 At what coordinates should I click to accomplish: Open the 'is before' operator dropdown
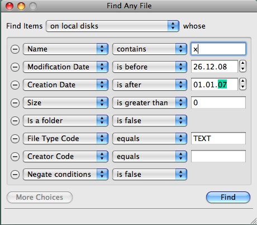pos(150,67)
